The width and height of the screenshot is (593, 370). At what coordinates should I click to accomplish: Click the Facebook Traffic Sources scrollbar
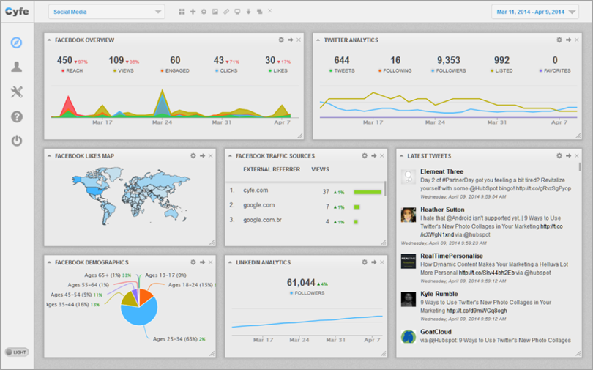385,188
